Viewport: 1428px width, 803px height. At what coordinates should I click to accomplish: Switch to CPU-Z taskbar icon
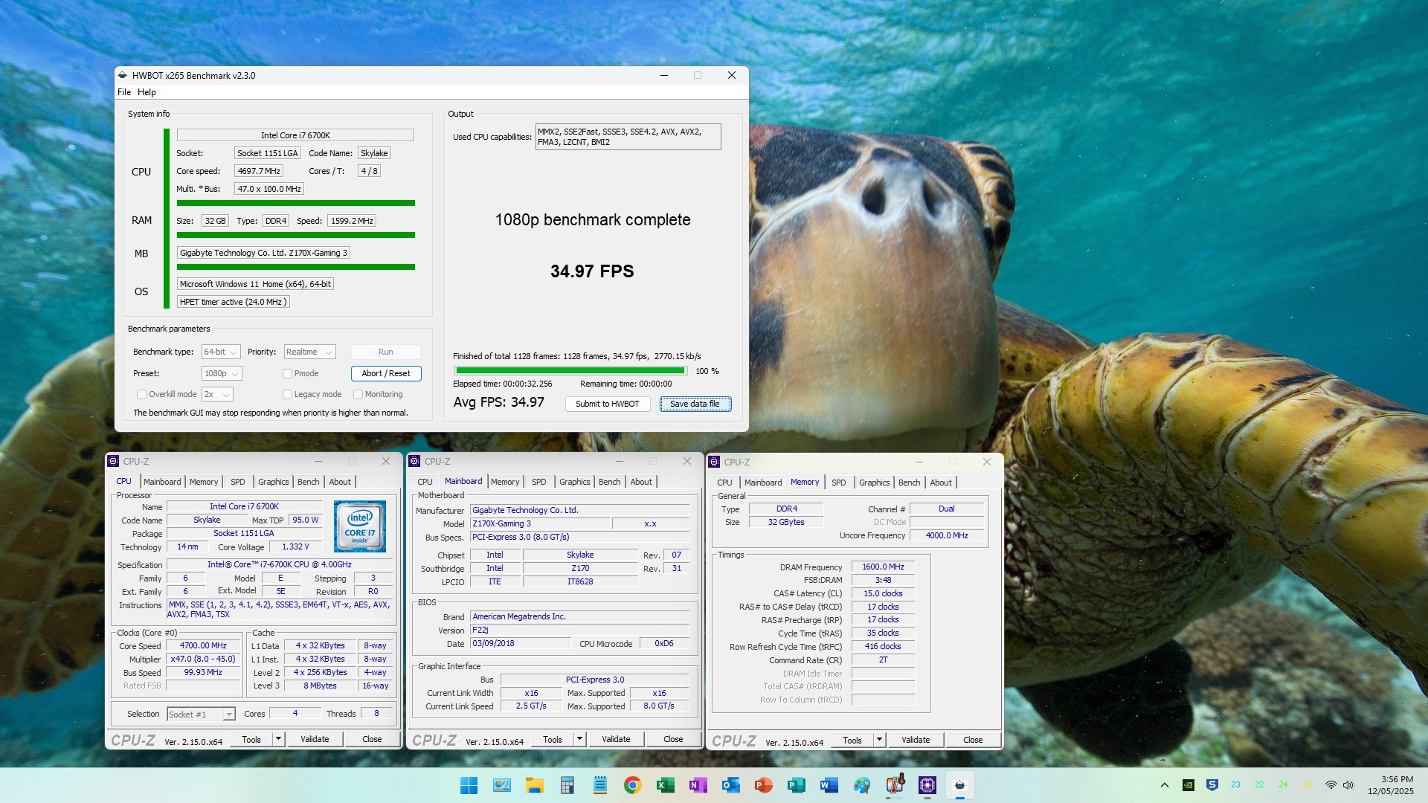[x=927, y=785]
